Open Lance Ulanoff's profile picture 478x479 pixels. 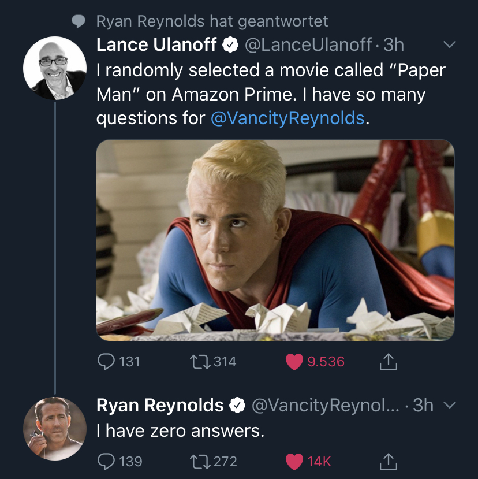coord(54,68)
